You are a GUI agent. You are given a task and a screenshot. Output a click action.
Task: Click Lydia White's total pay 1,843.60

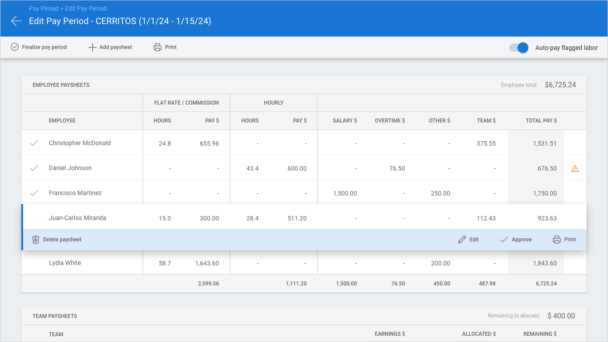pos(545,263)
